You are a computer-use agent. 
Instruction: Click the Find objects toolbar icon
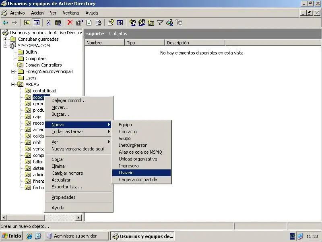coord(169,23)
